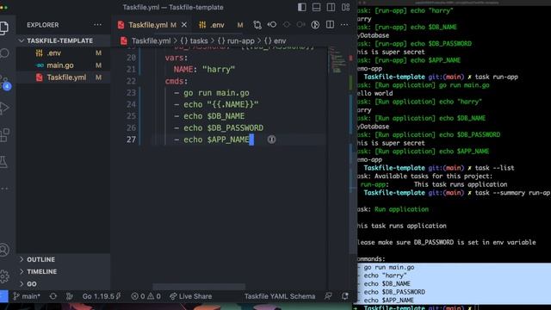Click the run circle icon in editor toolbar
Image resolution: width=551 pixels, height=310 pixels.
click(315, 25)
